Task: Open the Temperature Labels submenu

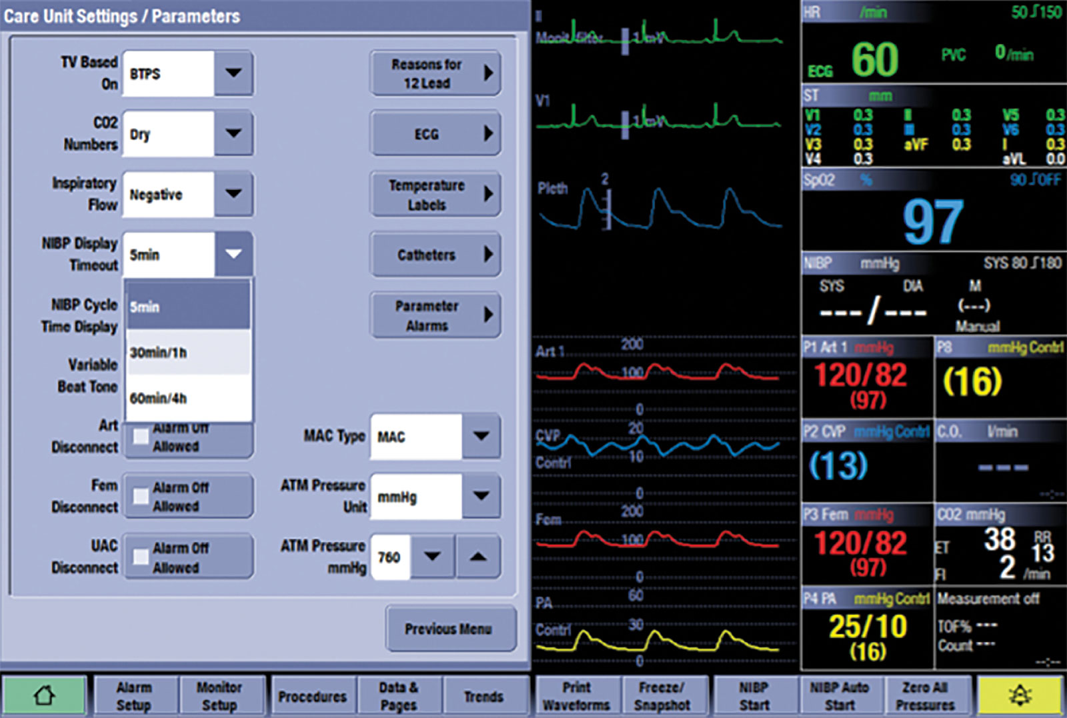Action: [435, 194]
